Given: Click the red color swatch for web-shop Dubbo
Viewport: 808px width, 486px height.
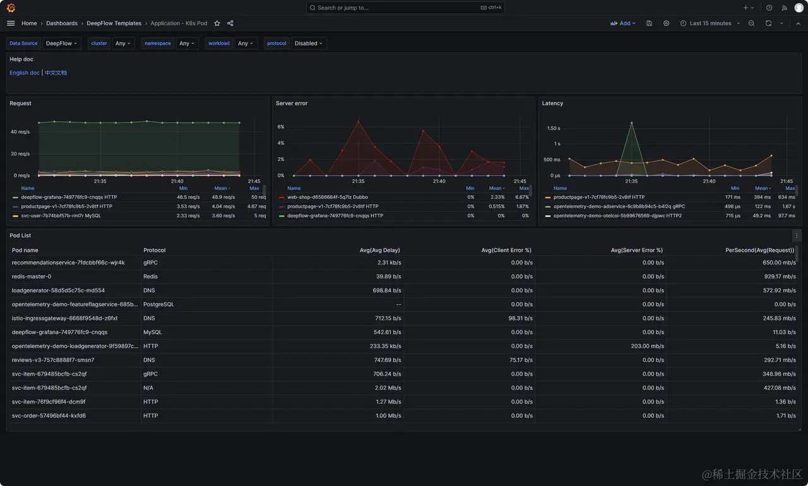Looking at the screenshot, I should [282, 198].
